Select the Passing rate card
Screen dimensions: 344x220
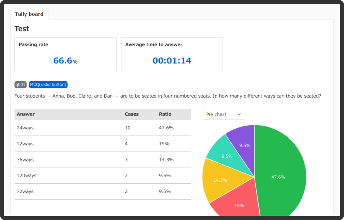(x=65, y=54)
